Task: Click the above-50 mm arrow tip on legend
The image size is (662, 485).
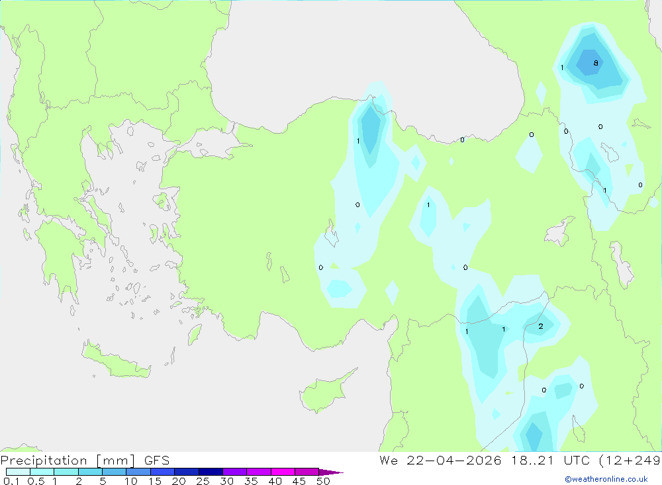Action: point(330,472)
